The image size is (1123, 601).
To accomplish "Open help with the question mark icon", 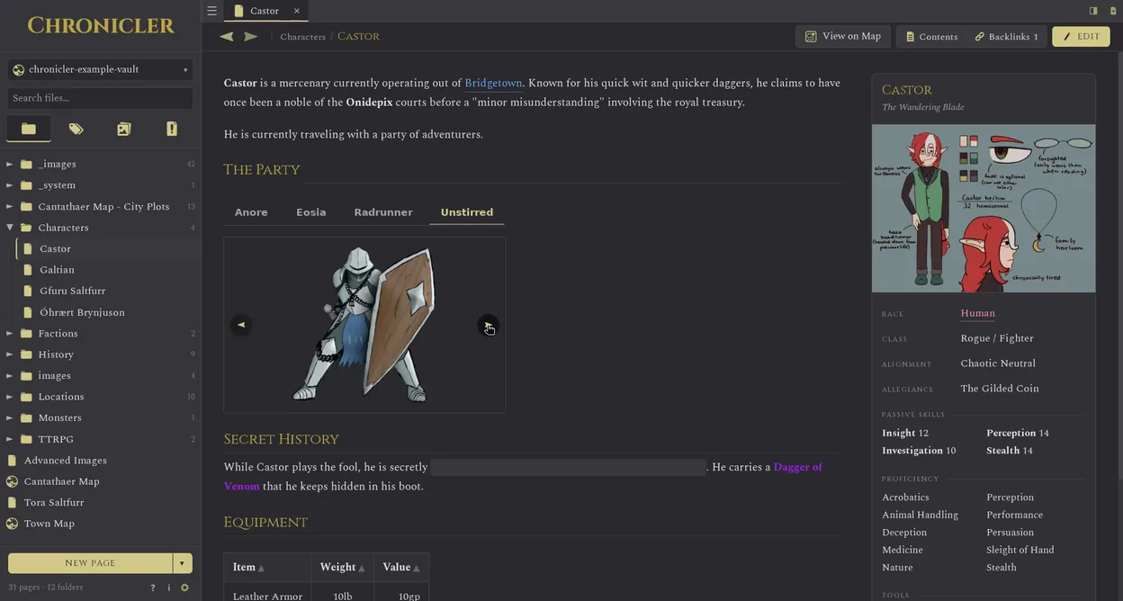I will tap(153, 588).
